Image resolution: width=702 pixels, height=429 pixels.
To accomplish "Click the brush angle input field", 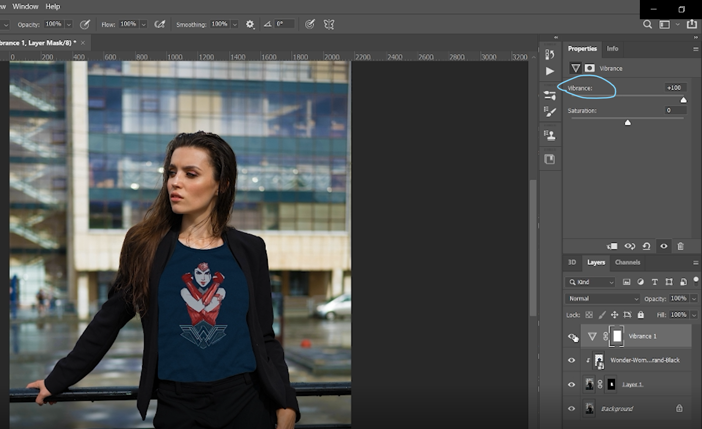I will click(x=285, y=24).
